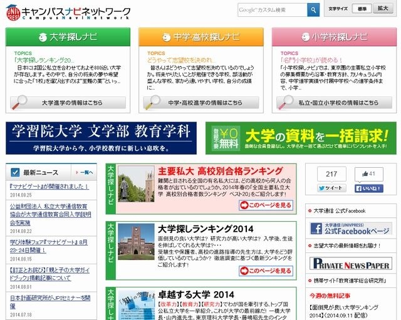Screen dimensions: 401x320
Task: Click the mascot icon in 中学・高校探しナビ header
Action: (x=166, y=38)
